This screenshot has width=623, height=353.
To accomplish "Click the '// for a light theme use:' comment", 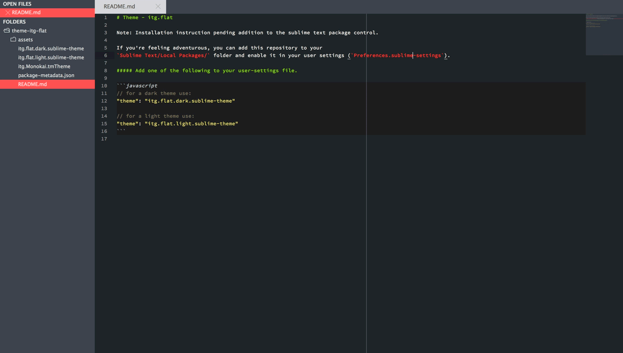I will tap(156, 116).
